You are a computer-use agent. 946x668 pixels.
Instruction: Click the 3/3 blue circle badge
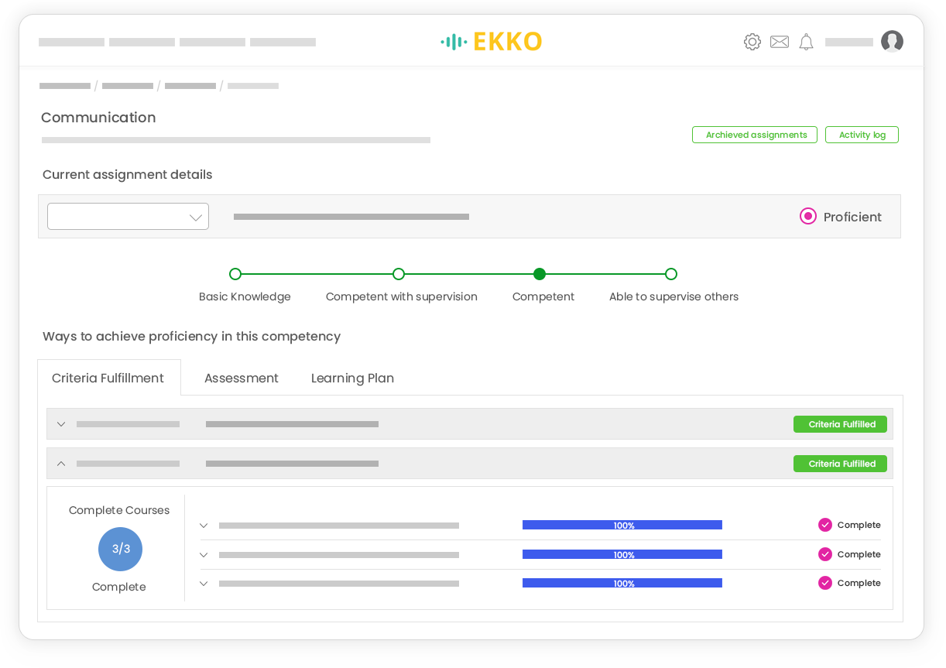point(120,549)
